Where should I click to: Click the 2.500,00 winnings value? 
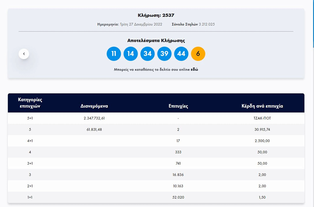tap(262, 141)
